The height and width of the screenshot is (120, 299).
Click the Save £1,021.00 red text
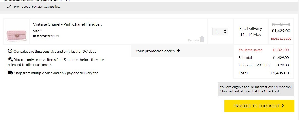point(281,39)
